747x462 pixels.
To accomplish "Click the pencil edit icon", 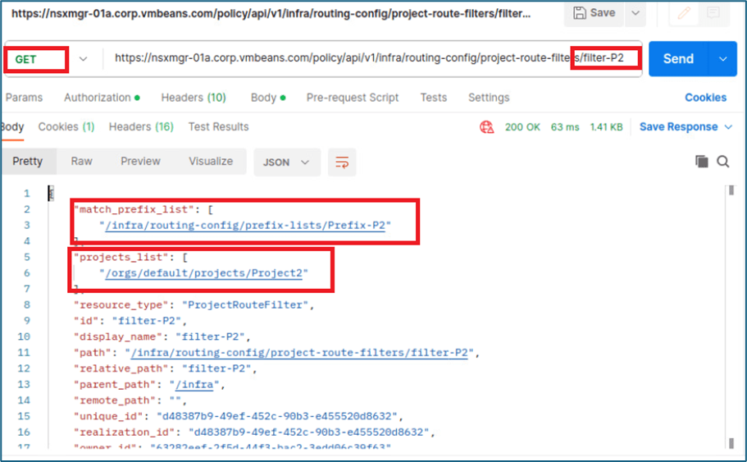I will click(683, 13).
